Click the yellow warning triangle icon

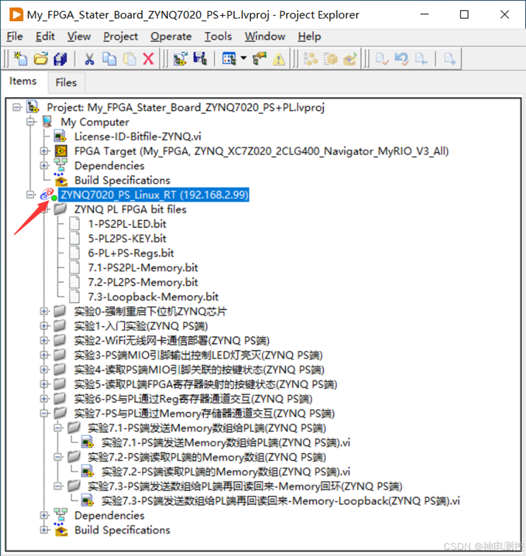coord(279,59)
